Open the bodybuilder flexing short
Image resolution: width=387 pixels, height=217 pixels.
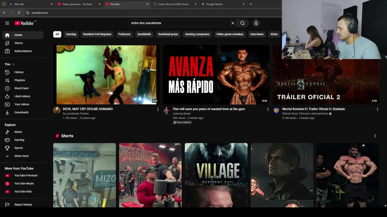pyautogui.click(x=348, y=175)
